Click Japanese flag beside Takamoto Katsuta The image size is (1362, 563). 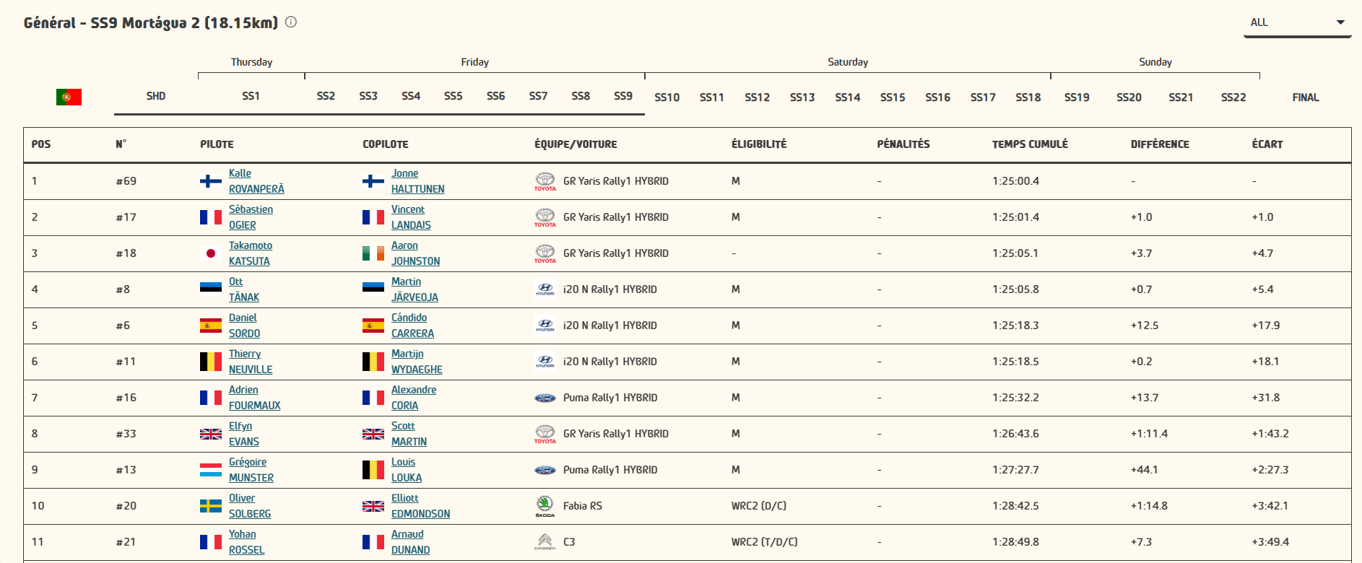(210, 253)
